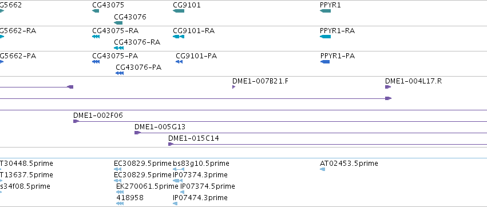Click the CG43075-RA transcript glyph
This screenshot has width=487, height=207.
tap(96, 37)
